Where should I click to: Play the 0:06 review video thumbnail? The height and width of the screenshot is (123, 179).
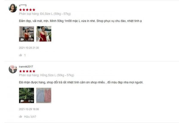(27, 34)
